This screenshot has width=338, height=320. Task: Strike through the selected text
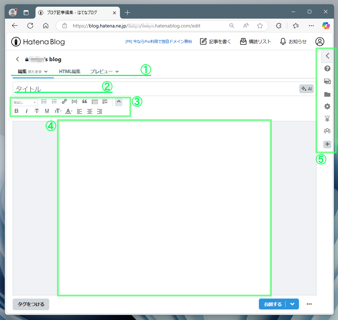point(37,111)
